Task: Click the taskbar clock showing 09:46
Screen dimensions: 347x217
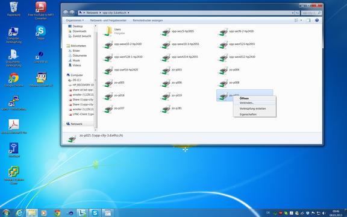Action: [x=336, y=213]
